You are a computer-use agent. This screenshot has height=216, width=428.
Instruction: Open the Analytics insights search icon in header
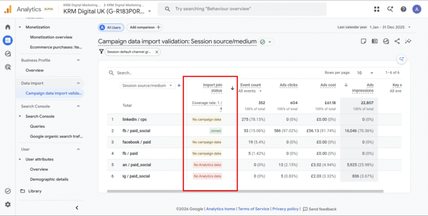(390, 9)
